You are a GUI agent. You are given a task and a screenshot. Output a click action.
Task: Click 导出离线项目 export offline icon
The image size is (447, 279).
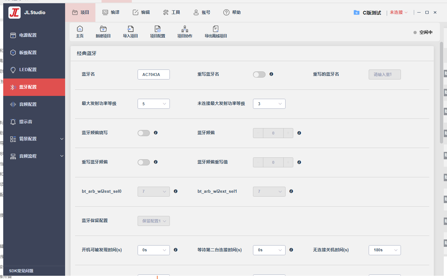pyautogui.click(x=216, y=29)
